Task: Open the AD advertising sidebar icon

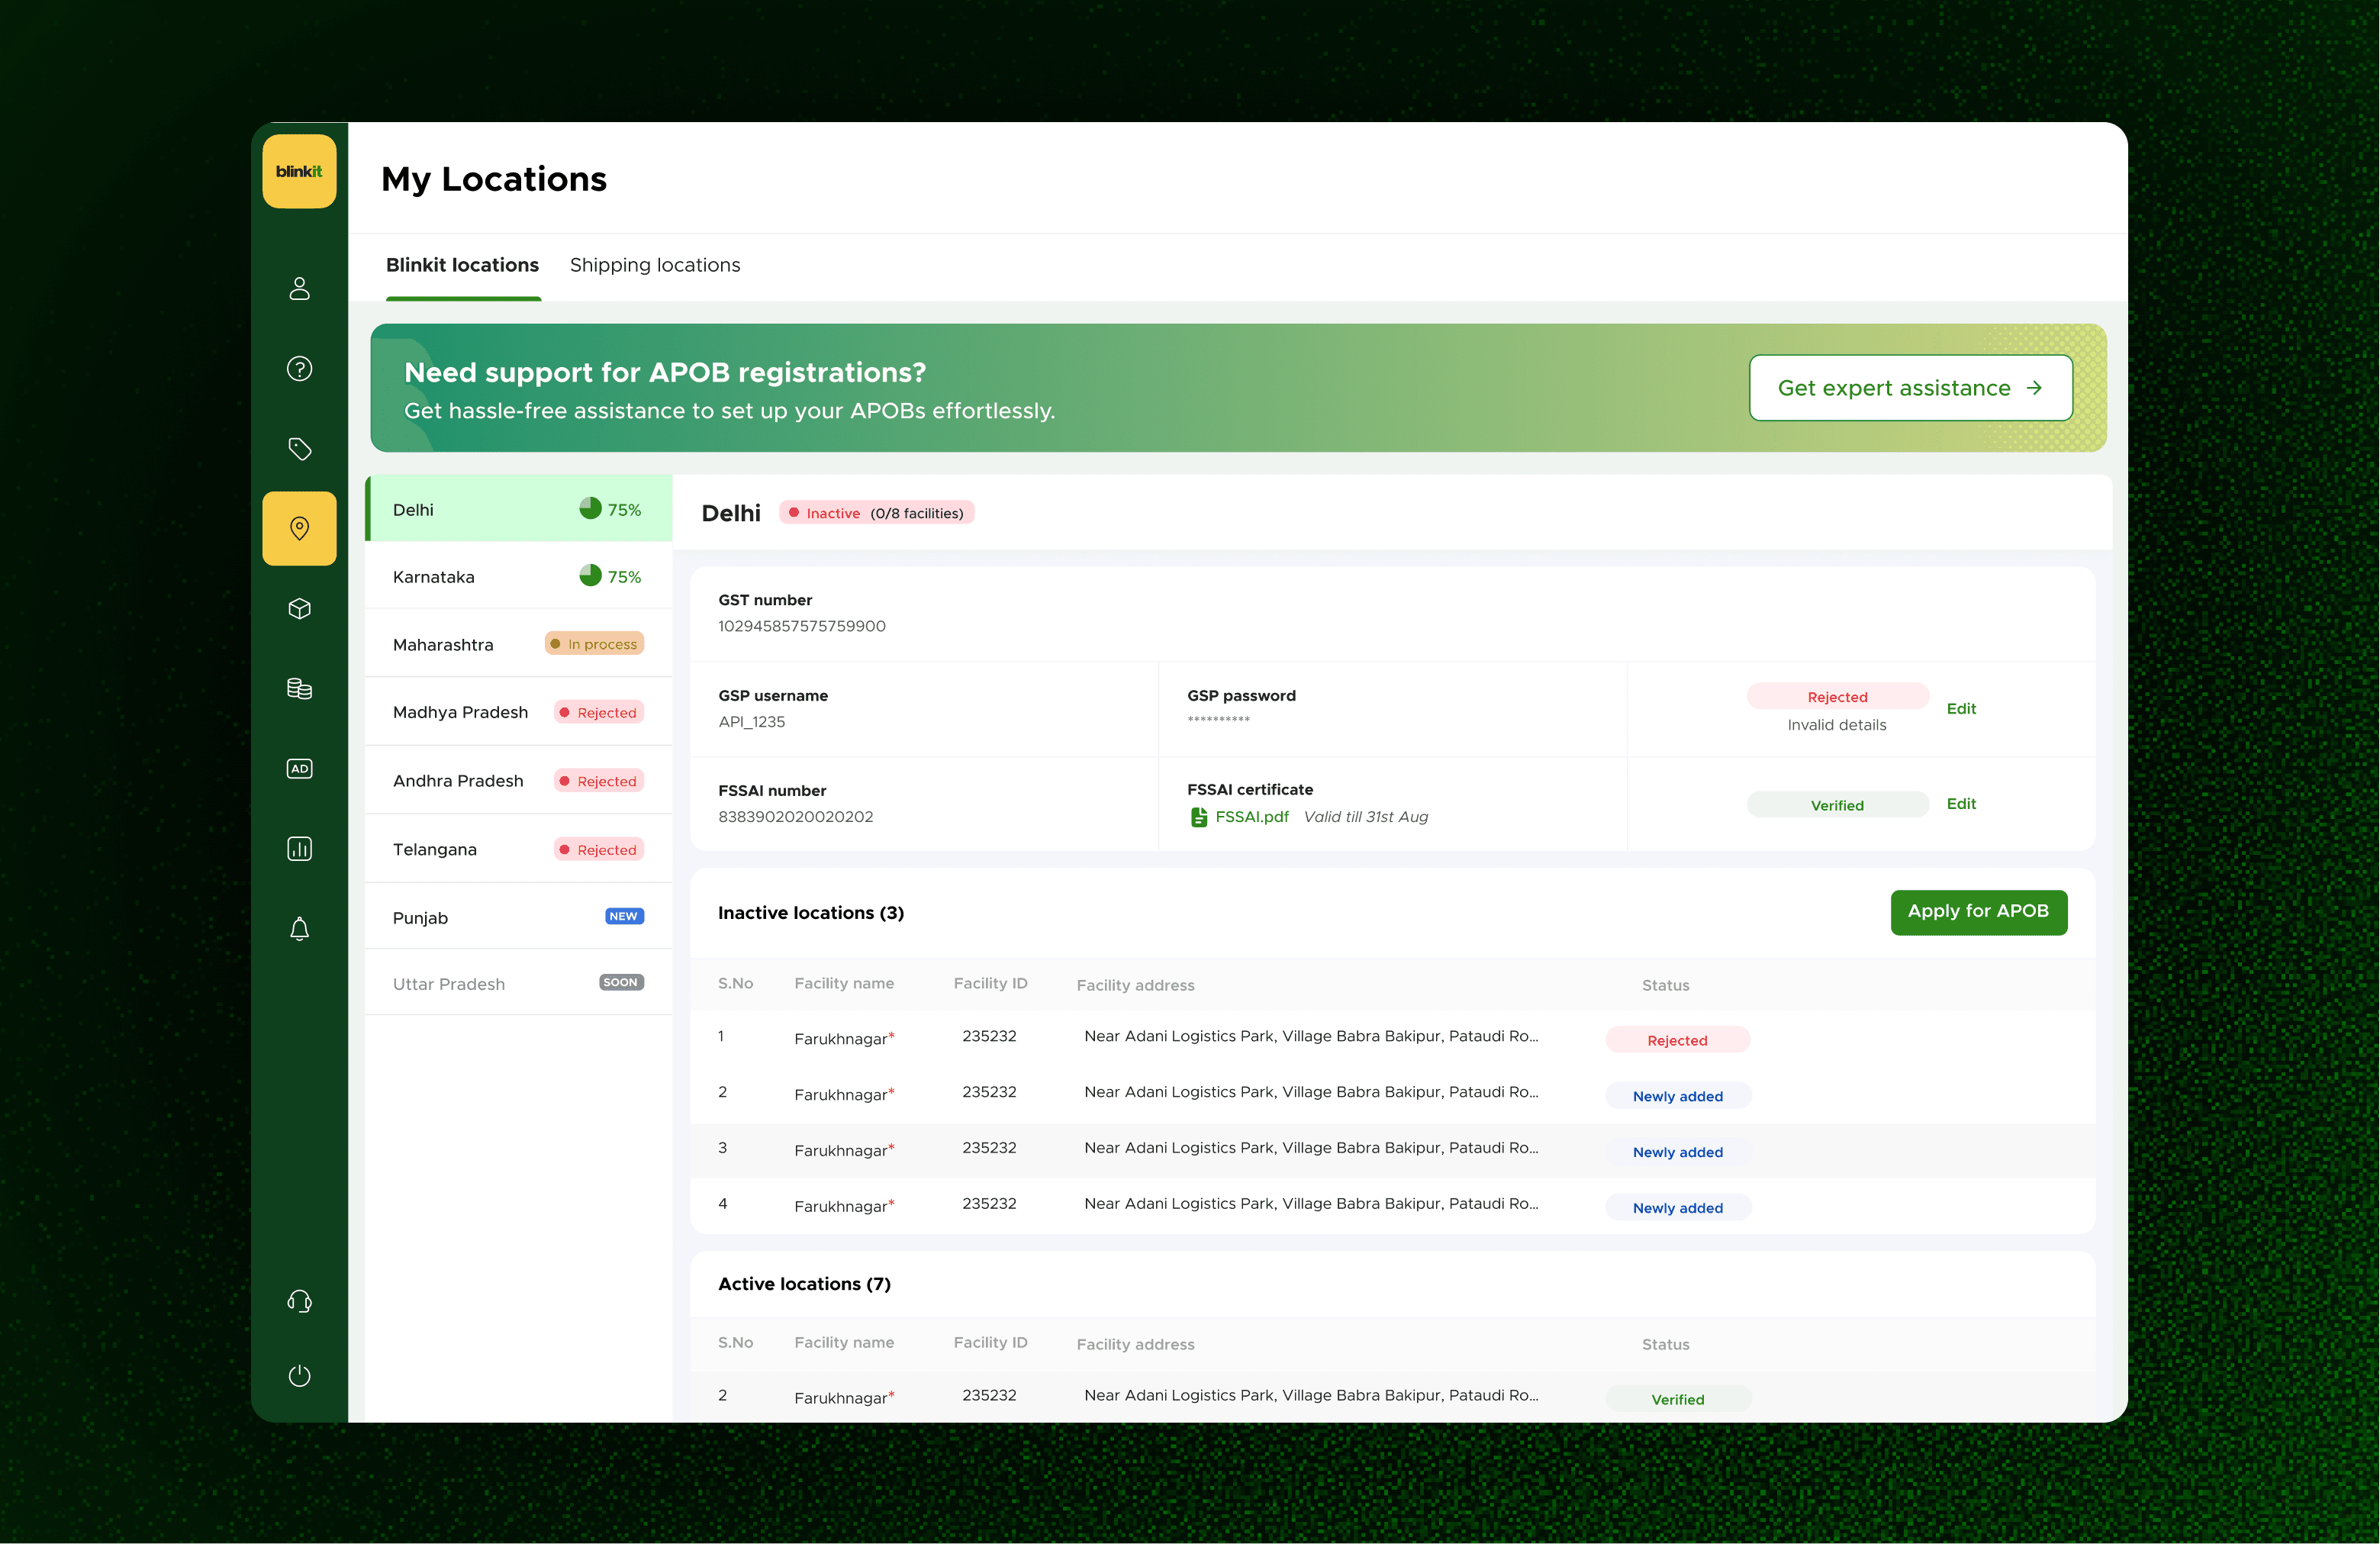Action: [x=299, y=769]
